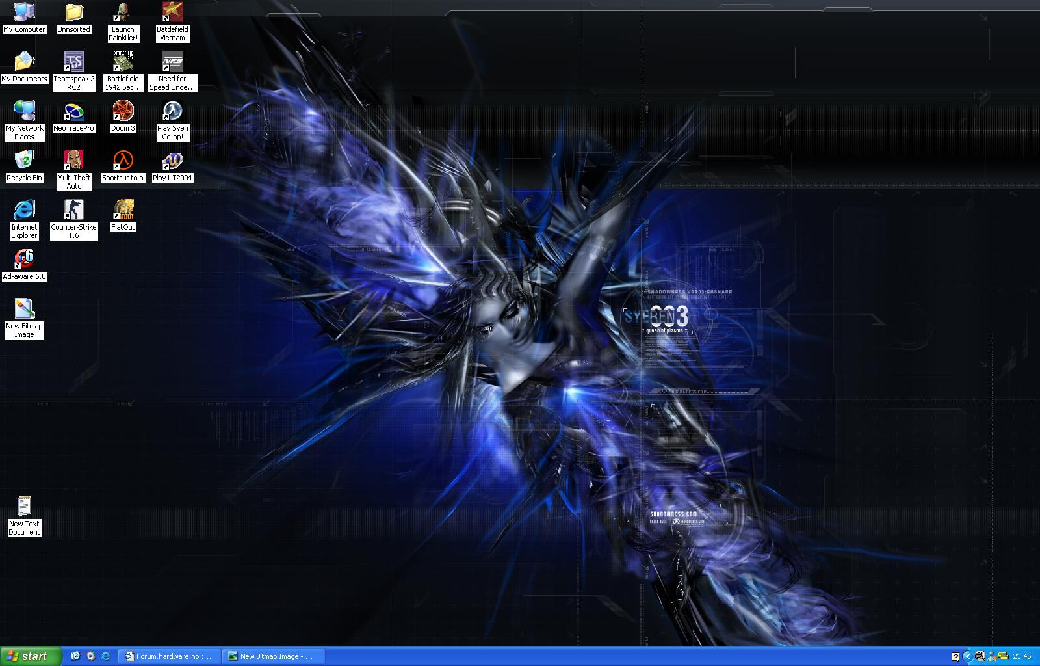The height and width of the screenshot is (666, 1040).
Task: Click the printer search tray icon
Action: pyautogui.click(x=980, y=657)
